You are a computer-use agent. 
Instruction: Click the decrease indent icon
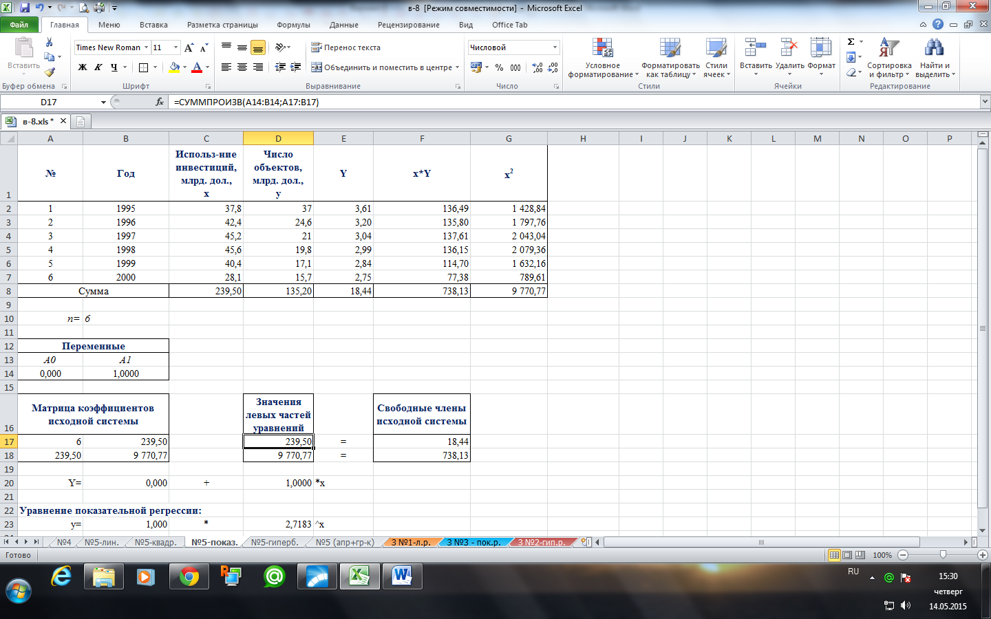pos(280,67)
